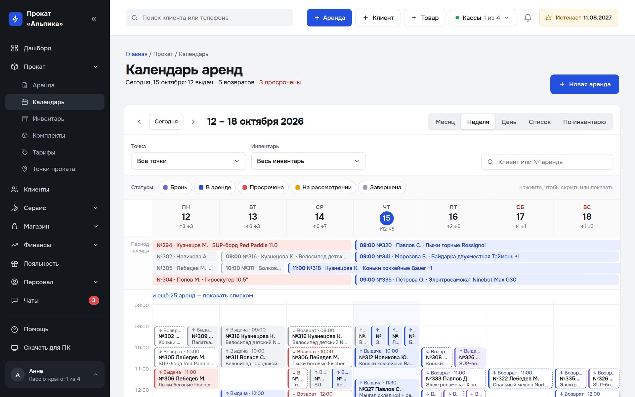This screenshot has width=635, height=397.
Task: Open event №333 Павлов Д. card
Action: (x=453, y=378)
